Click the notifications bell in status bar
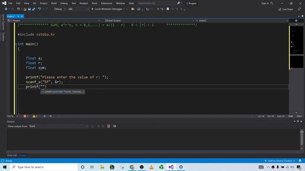The image size is (305, 171). click(x=300, y=161)
